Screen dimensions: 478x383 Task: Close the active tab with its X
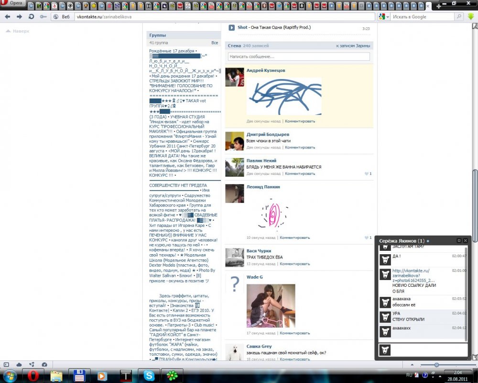(x=428, y=6)
